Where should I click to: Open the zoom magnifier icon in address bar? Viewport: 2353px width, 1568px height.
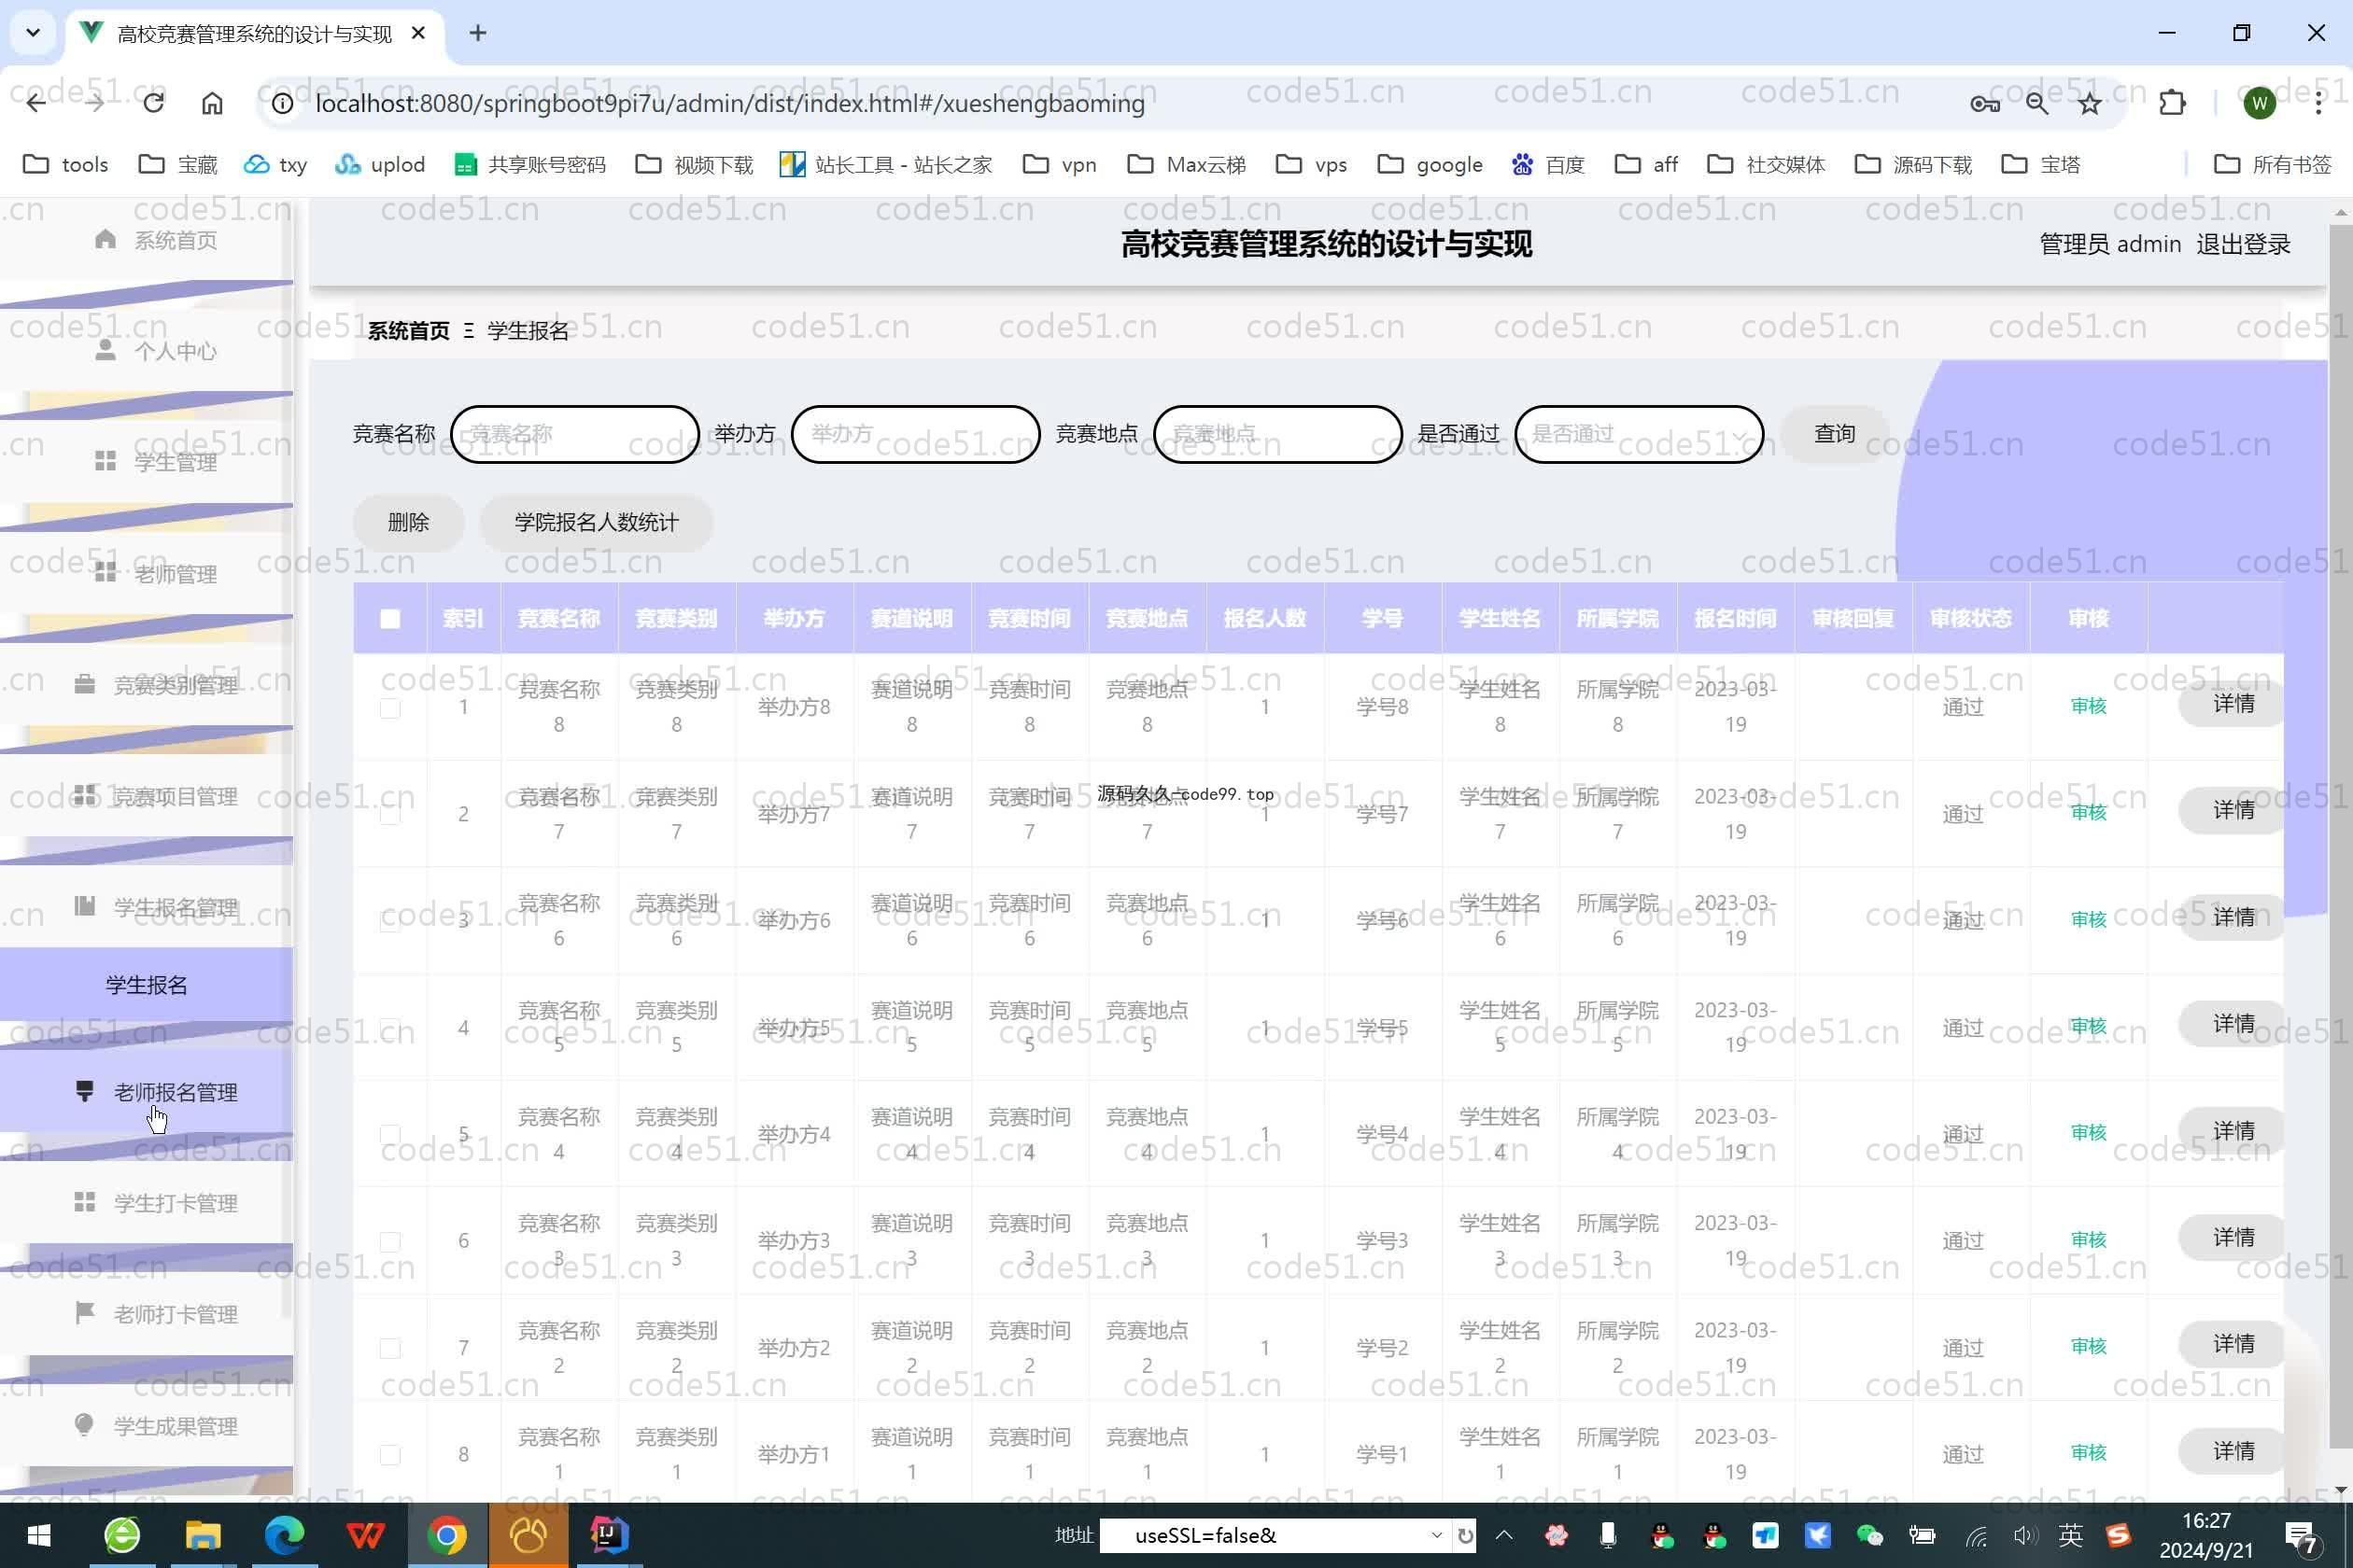pos(2036,103)
